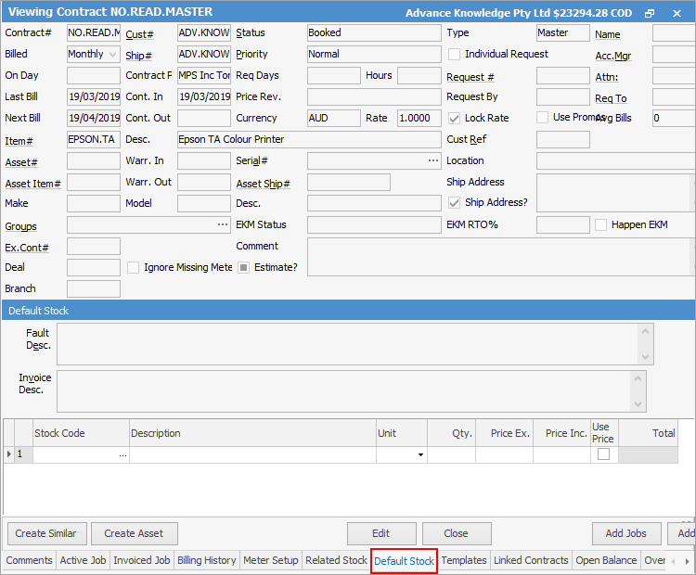Viewport: 696px width, 575px height.
Task: Click the Edit button
Action: coord(381,533)
